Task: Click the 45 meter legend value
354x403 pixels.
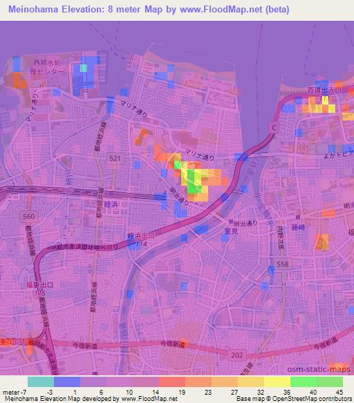Action: click(339, 392)
